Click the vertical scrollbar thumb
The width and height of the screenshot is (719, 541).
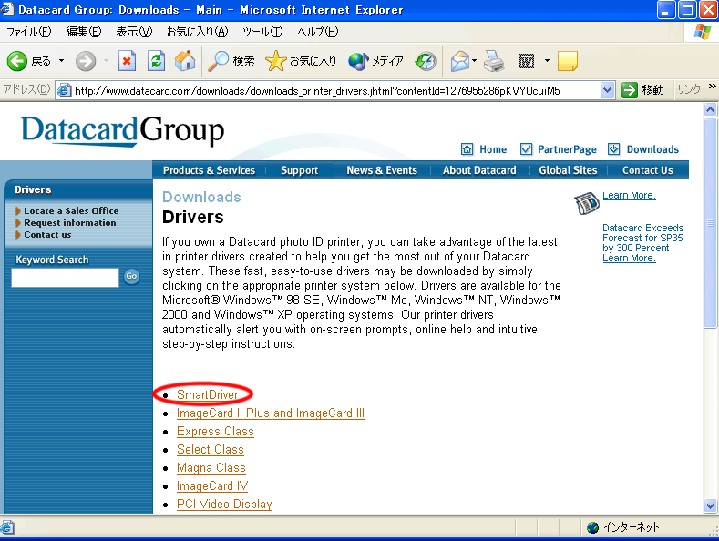tap(710, 223)
